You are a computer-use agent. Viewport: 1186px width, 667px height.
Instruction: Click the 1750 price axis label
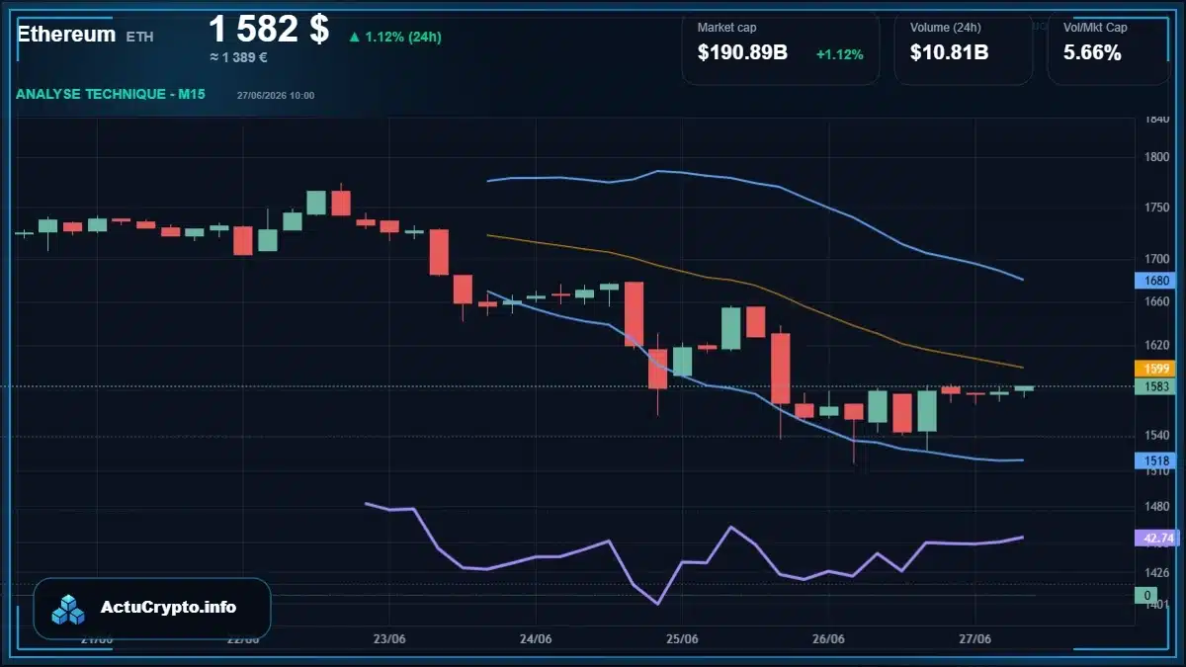tap(1156, 208)
